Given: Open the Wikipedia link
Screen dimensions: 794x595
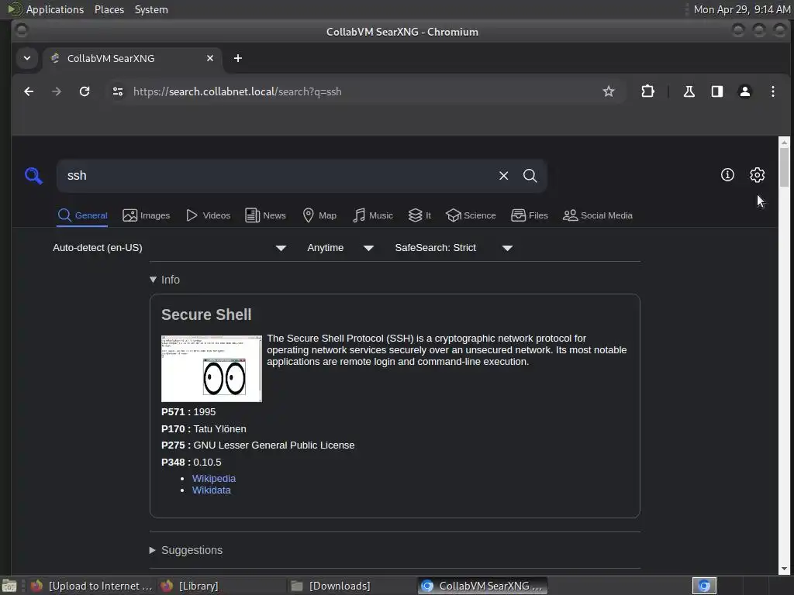Looking at the screenshot, I should click(x=214, y=479).
